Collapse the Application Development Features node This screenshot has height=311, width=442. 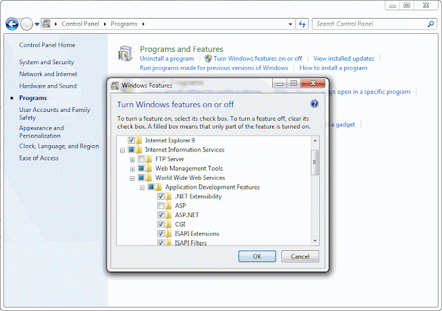142,188
